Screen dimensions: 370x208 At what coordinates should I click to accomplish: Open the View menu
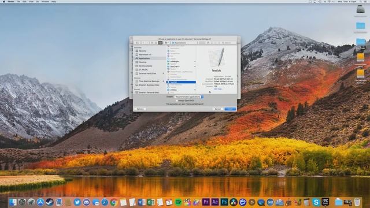click(x=31, y=1)
